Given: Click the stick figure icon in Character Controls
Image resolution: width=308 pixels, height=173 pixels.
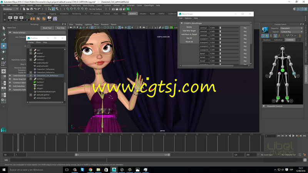Looking at the screenshot, I should pos(271,36).
